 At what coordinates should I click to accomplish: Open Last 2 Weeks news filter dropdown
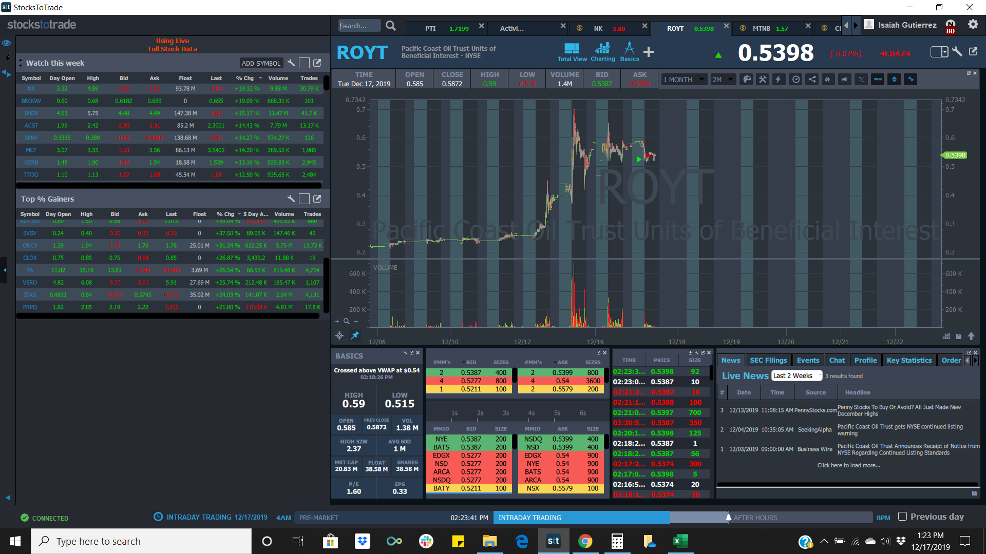click(x=797, y=376)
